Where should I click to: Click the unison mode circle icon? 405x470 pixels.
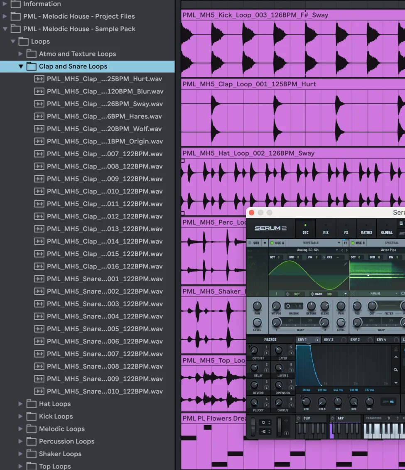(x=288, y=306)
